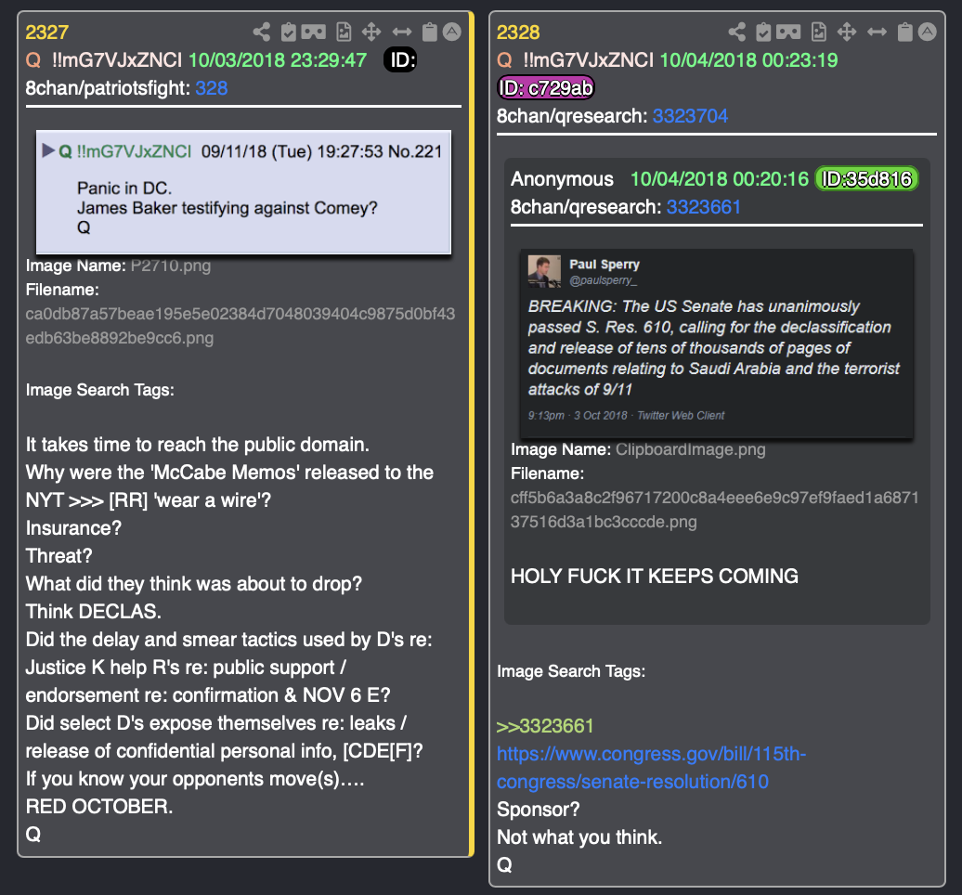This screenshot has height=895, width=962.
Task: Click the clipboard-check icon on post 2327
Action: (289, 32)
